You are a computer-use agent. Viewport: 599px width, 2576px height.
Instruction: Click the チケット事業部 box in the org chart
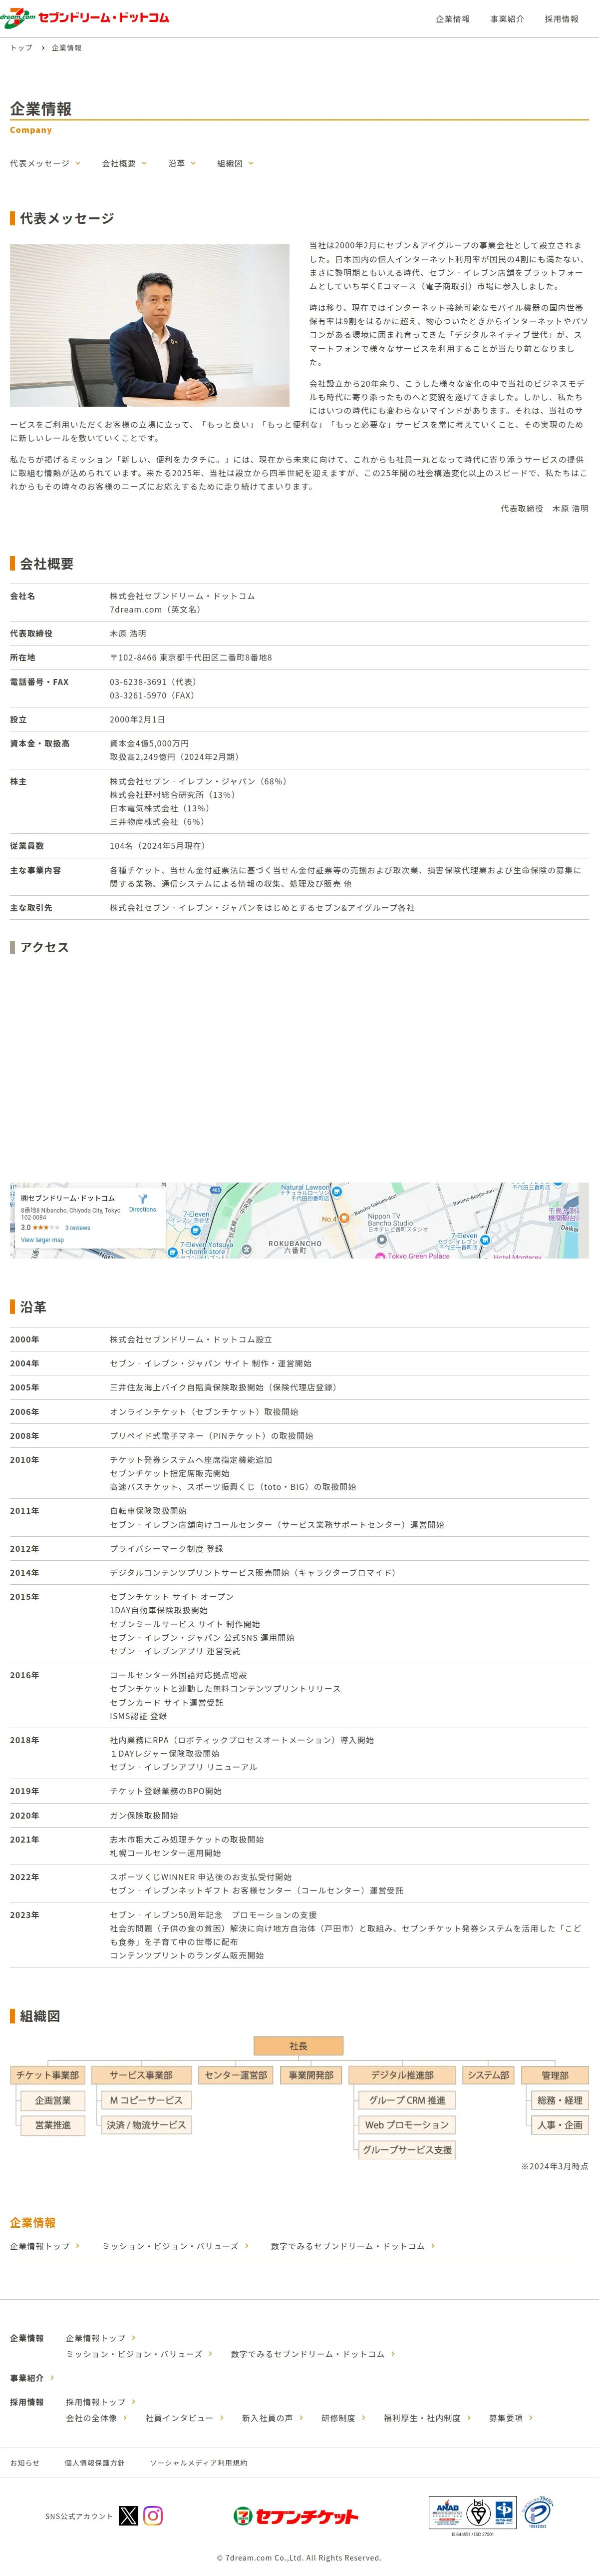[47, 2075]
